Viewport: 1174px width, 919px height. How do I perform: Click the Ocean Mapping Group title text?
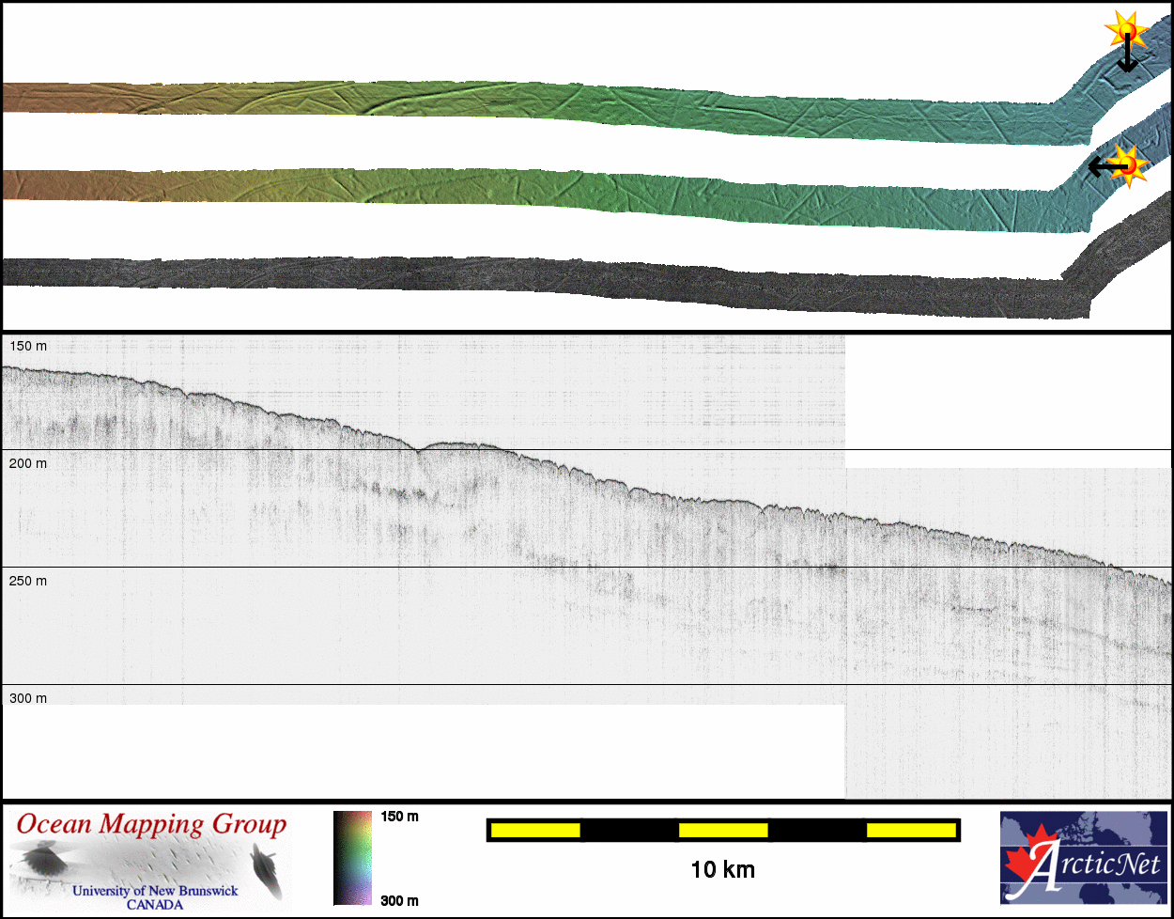(x=151, y=825)
